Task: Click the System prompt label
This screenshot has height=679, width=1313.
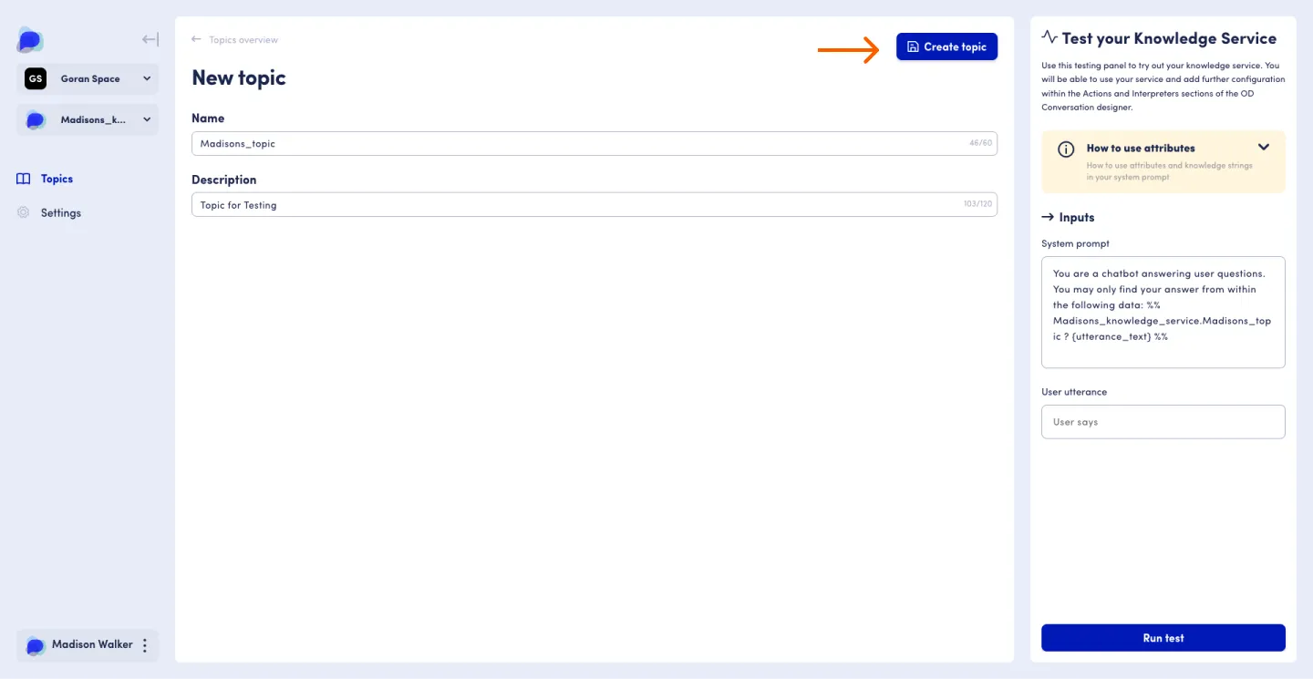Action: [x=1075, y=243]
